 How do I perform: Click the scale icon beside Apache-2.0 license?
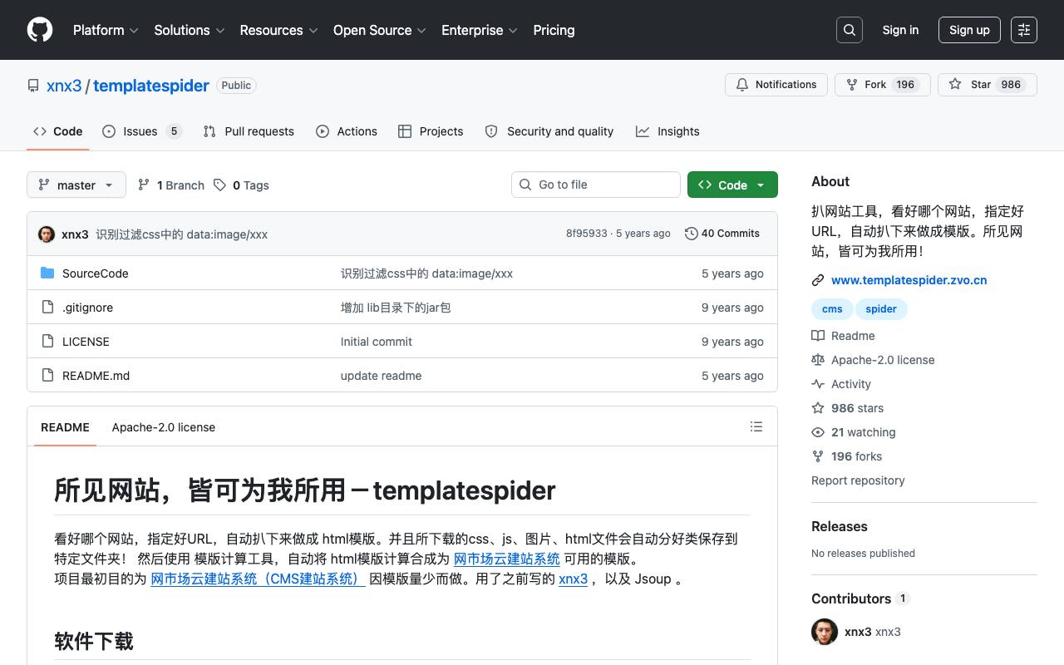[x=818, y=360]
